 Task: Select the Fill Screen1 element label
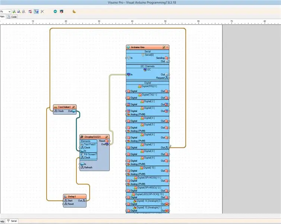[90, 154]
